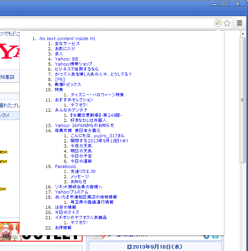Viewport: 248px width, 251px height.
Task: Jump to 友達リクエスト subheading
Action: 83,172
